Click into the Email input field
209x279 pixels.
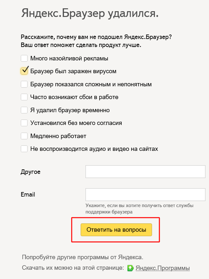(145, 194)
